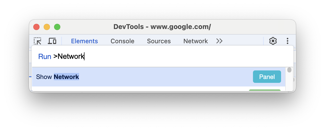The image size is (325, 131).
Task: Choose the Show Network command result
Action: 130,77
